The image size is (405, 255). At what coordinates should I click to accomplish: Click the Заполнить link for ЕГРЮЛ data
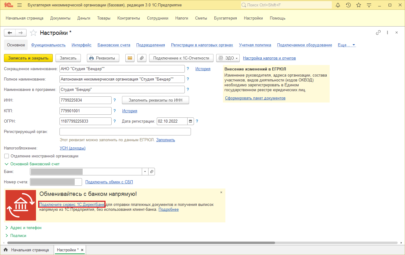point(166,140)
